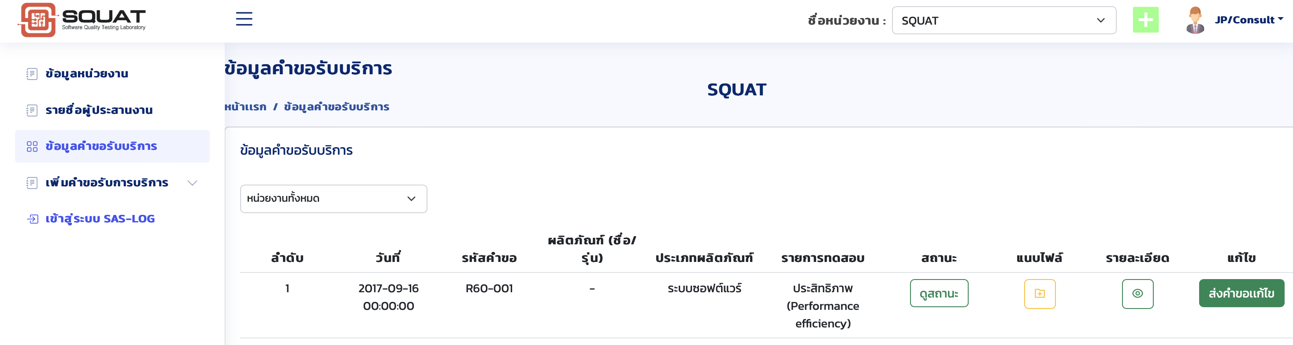1293x345 pixels.
Task: Click request code R60-001 cell
Action: click(x=489, y=288)
